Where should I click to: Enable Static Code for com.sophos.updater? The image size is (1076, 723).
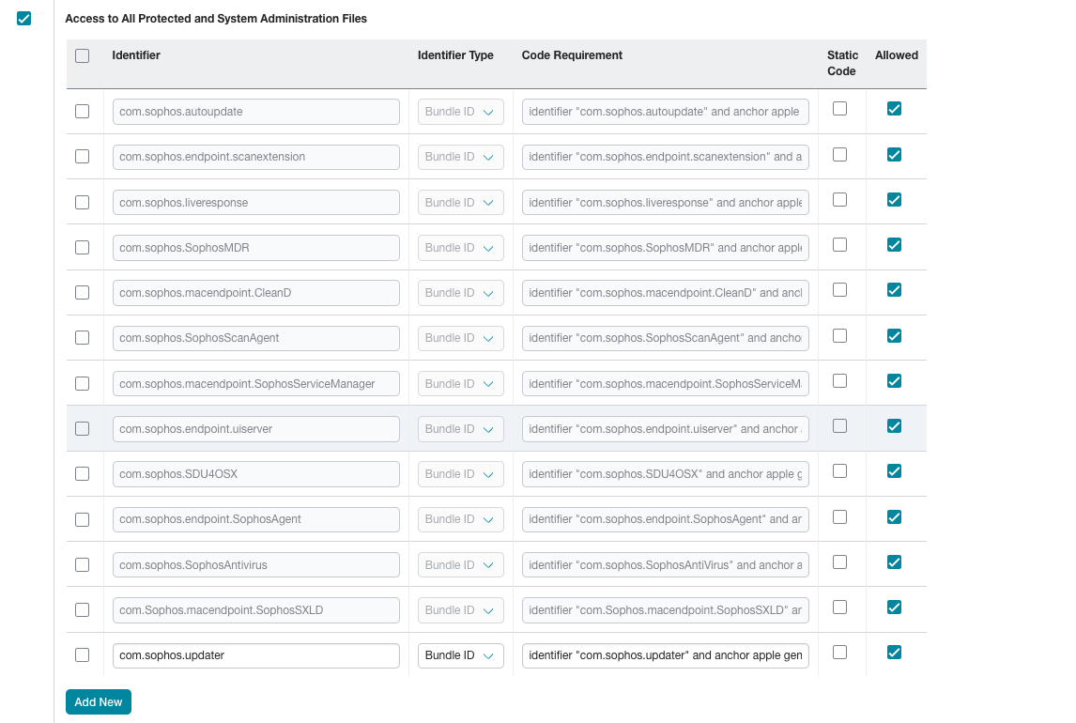[x=840, y=653]
